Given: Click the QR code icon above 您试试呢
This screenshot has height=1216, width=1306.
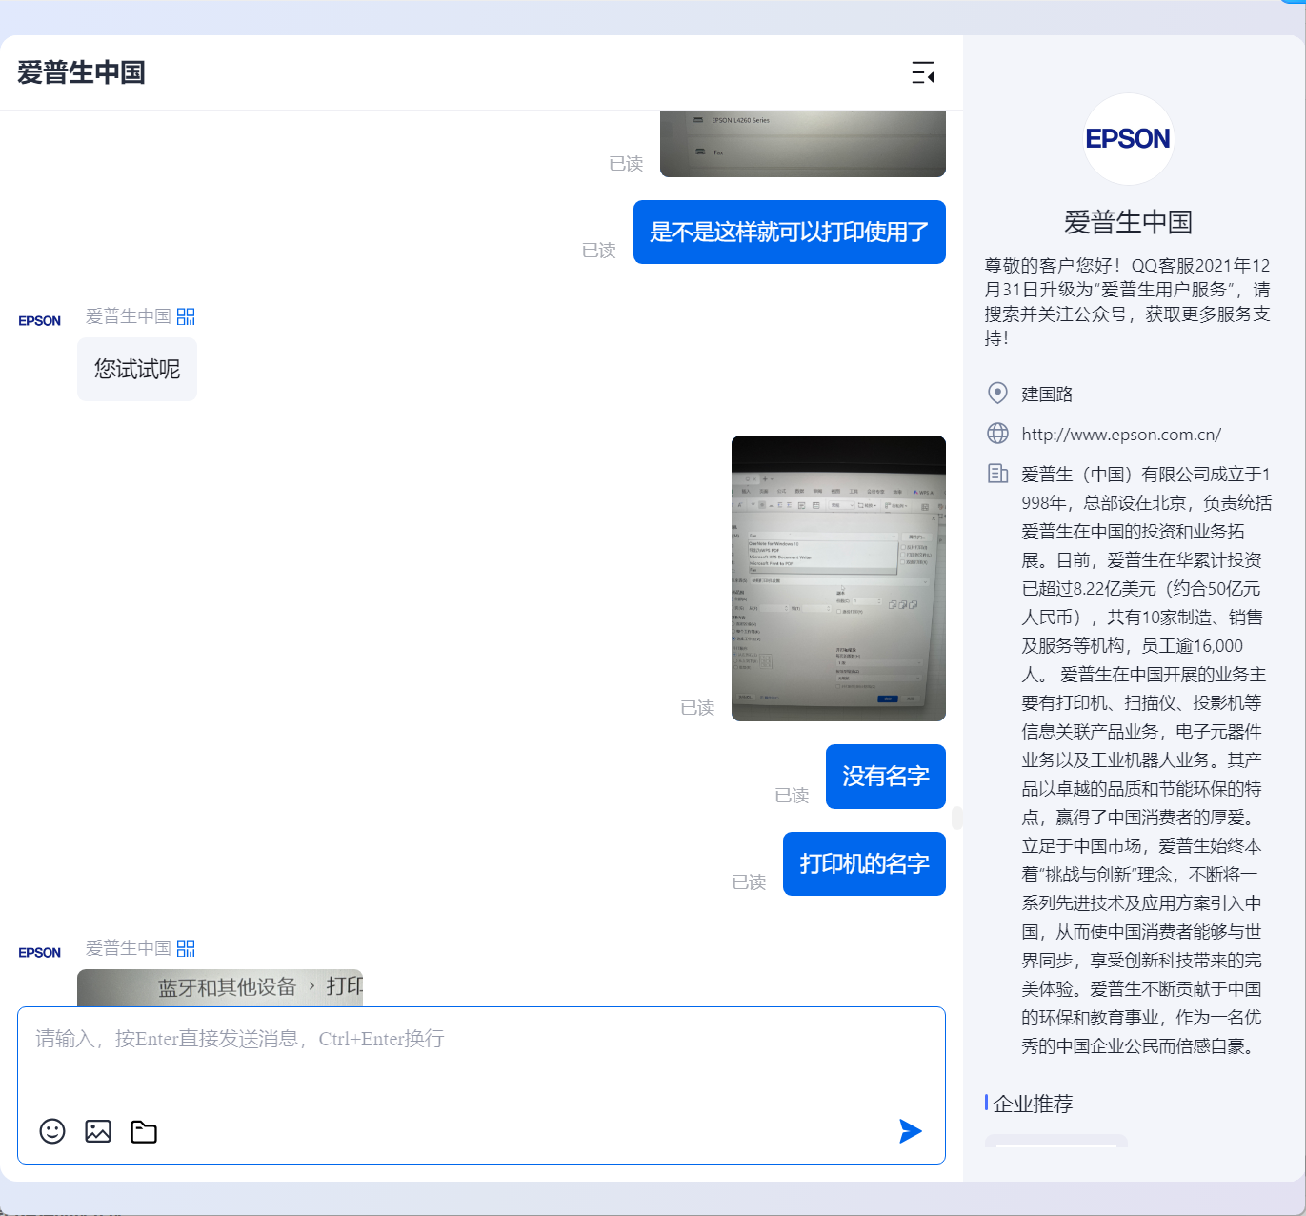Looking at the screenshot, I should tap(186, 316).
